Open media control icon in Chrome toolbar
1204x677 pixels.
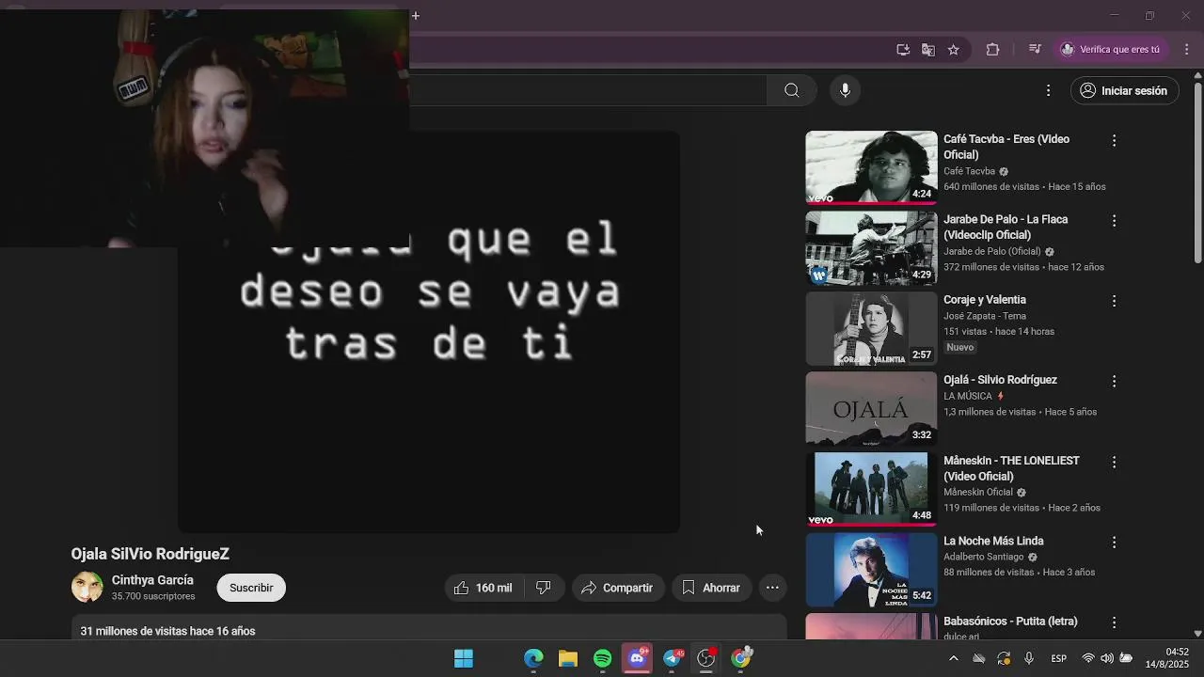pos(1035,50)
